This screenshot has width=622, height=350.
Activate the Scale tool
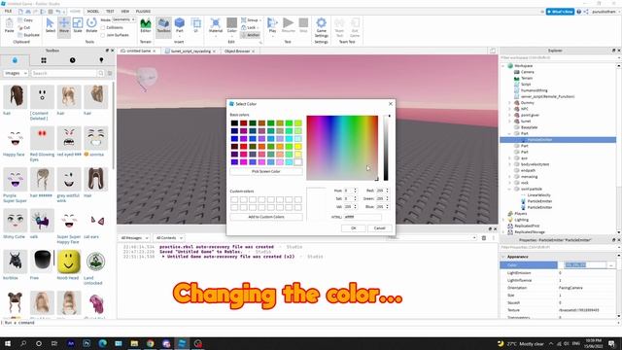[x=78, y=26]
